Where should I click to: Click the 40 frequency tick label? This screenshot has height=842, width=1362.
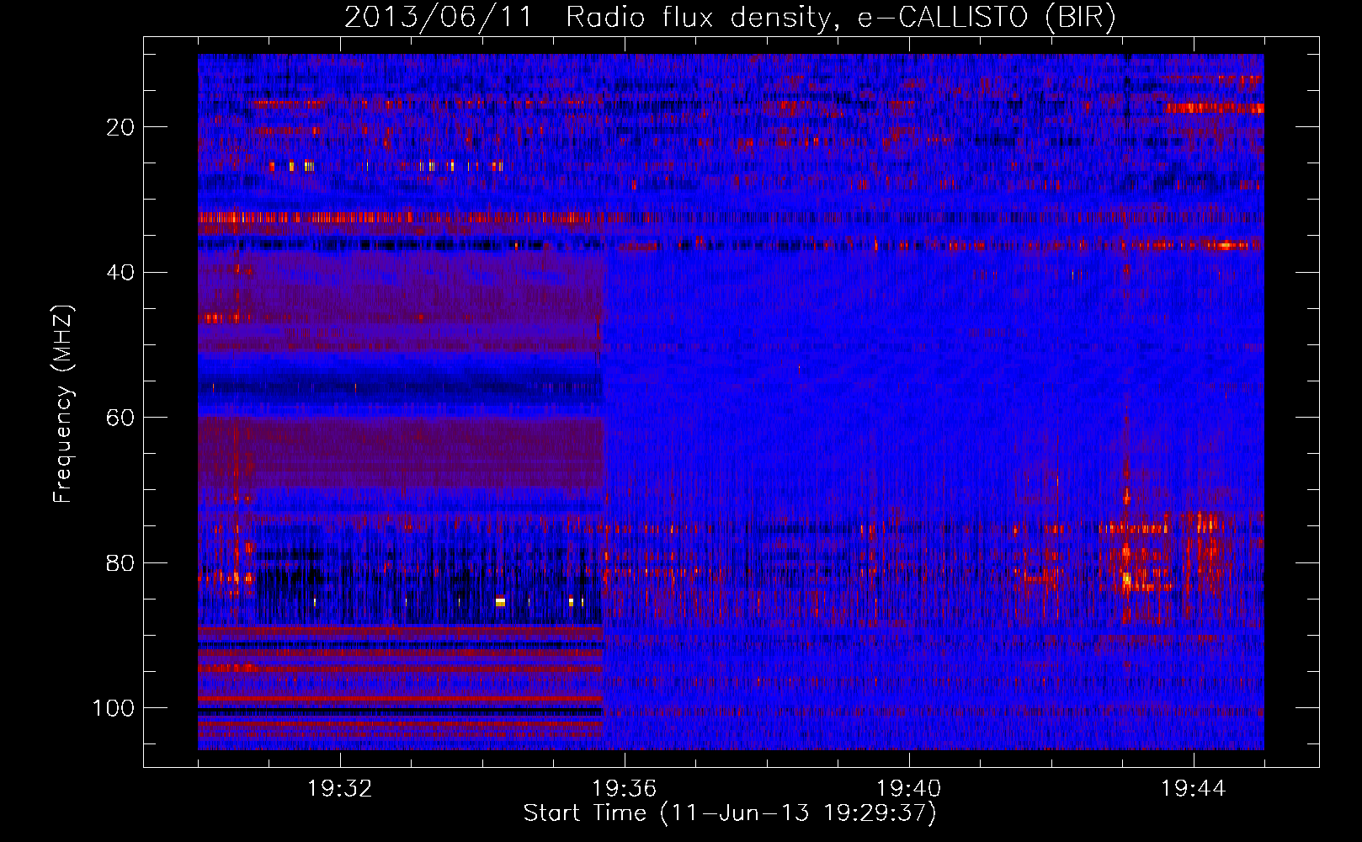(120, 273)
